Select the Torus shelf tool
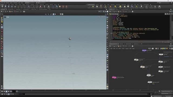Screen dimensions: 173x97 point(12,7)
